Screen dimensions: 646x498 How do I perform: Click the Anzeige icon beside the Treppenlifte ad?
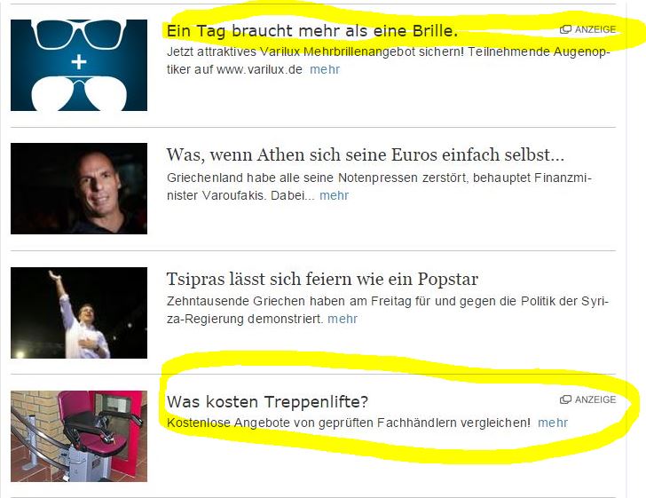pos(565,399)
